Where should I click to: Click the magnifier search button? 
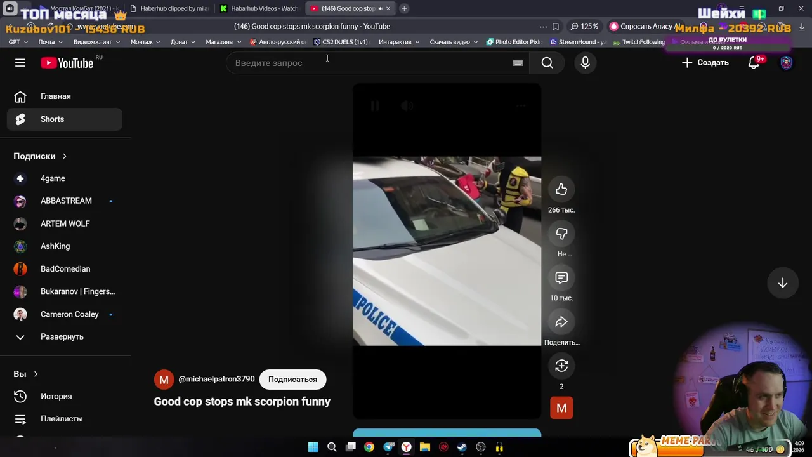point(547,63)
